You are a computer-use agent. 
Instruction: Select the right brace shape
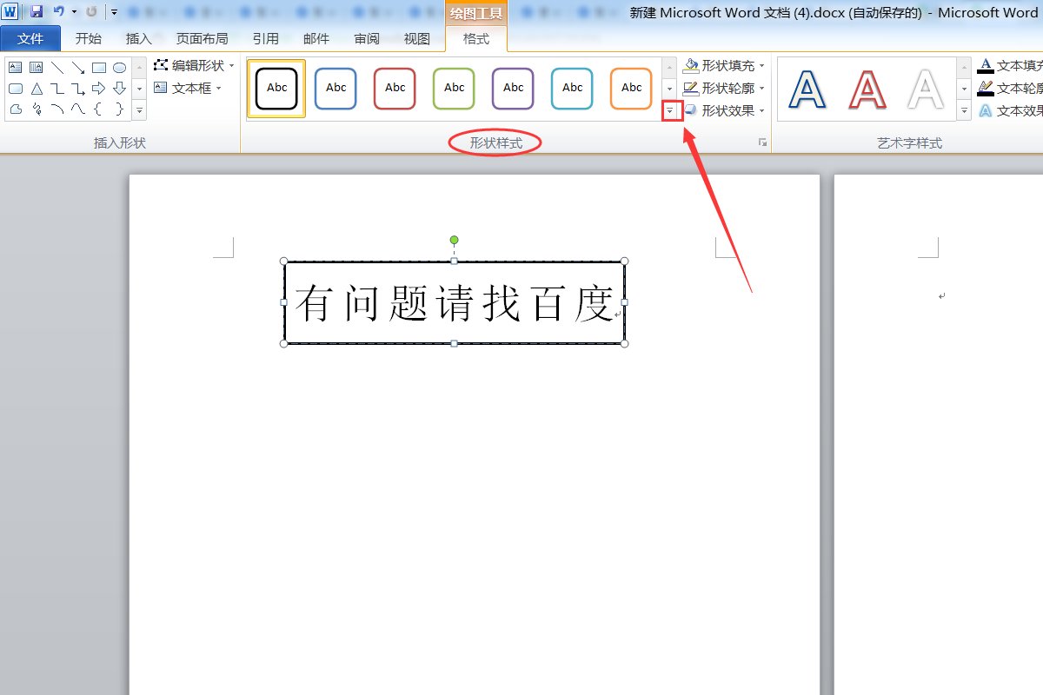click(x=120, y=109)
